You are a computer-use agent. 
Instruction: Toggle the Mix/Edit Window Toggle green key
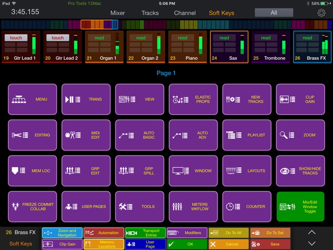(301, 206)
